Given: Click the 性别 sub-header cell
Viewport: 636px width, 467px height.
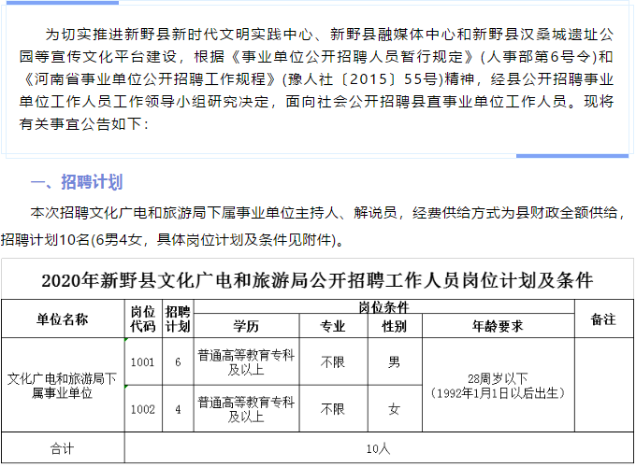Looking at the screenshot, I should (394, 327).
